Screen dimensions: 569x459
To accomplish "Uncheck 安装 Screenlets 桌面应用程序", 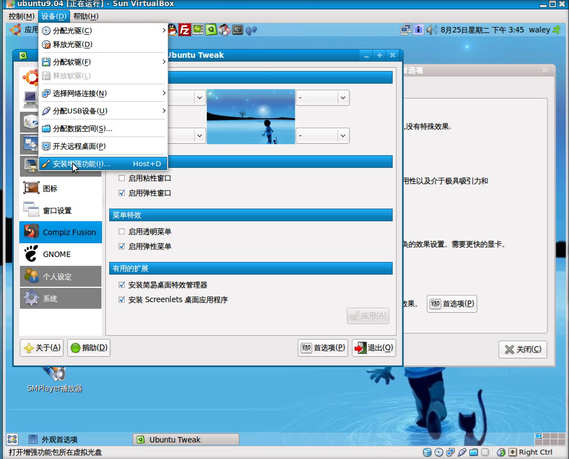I will 121,299.
